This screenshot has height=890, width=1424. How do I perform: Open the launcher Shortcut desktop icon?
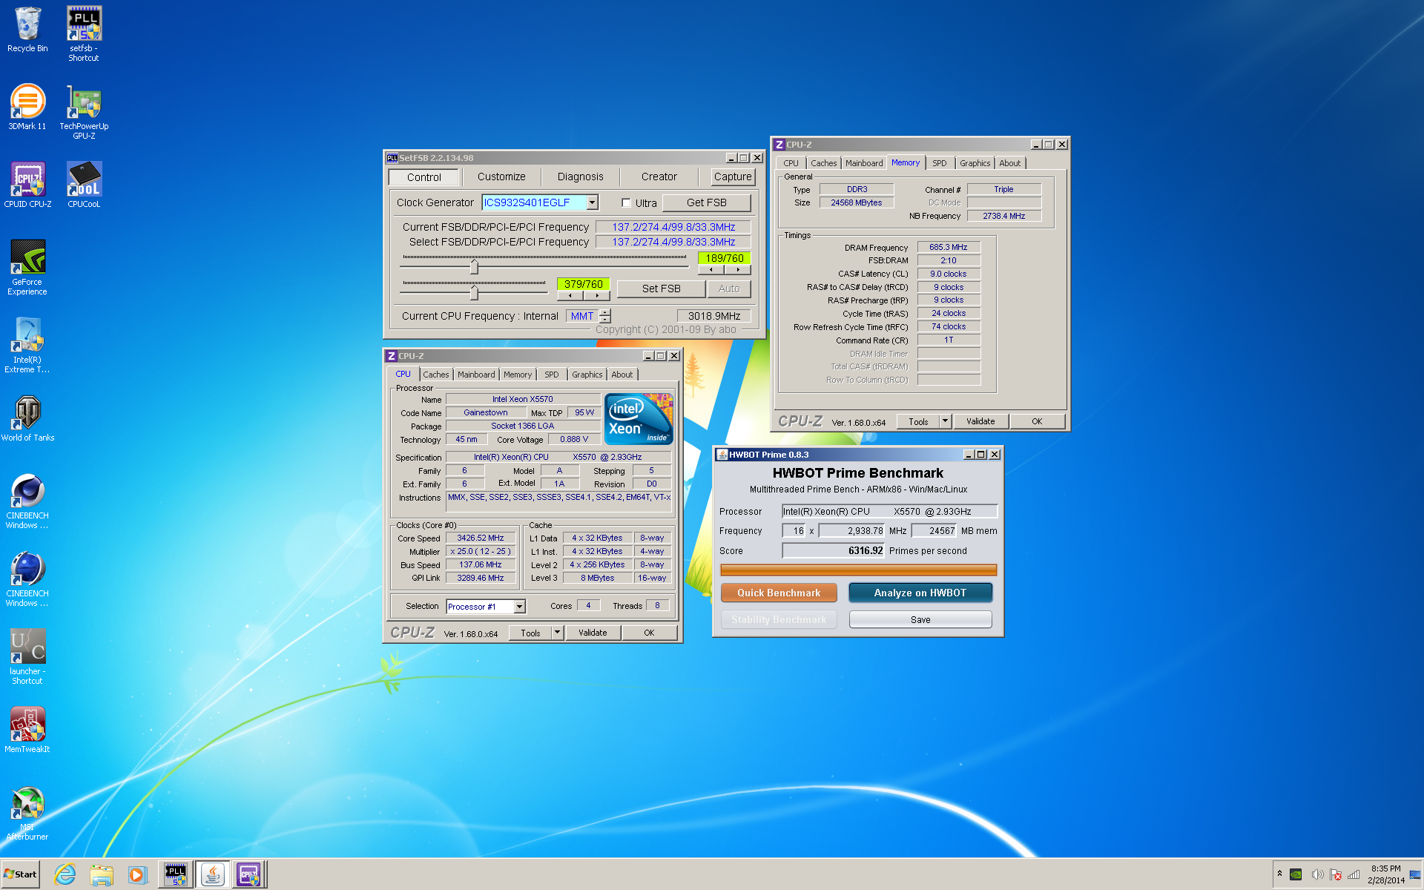coord(27,656)
